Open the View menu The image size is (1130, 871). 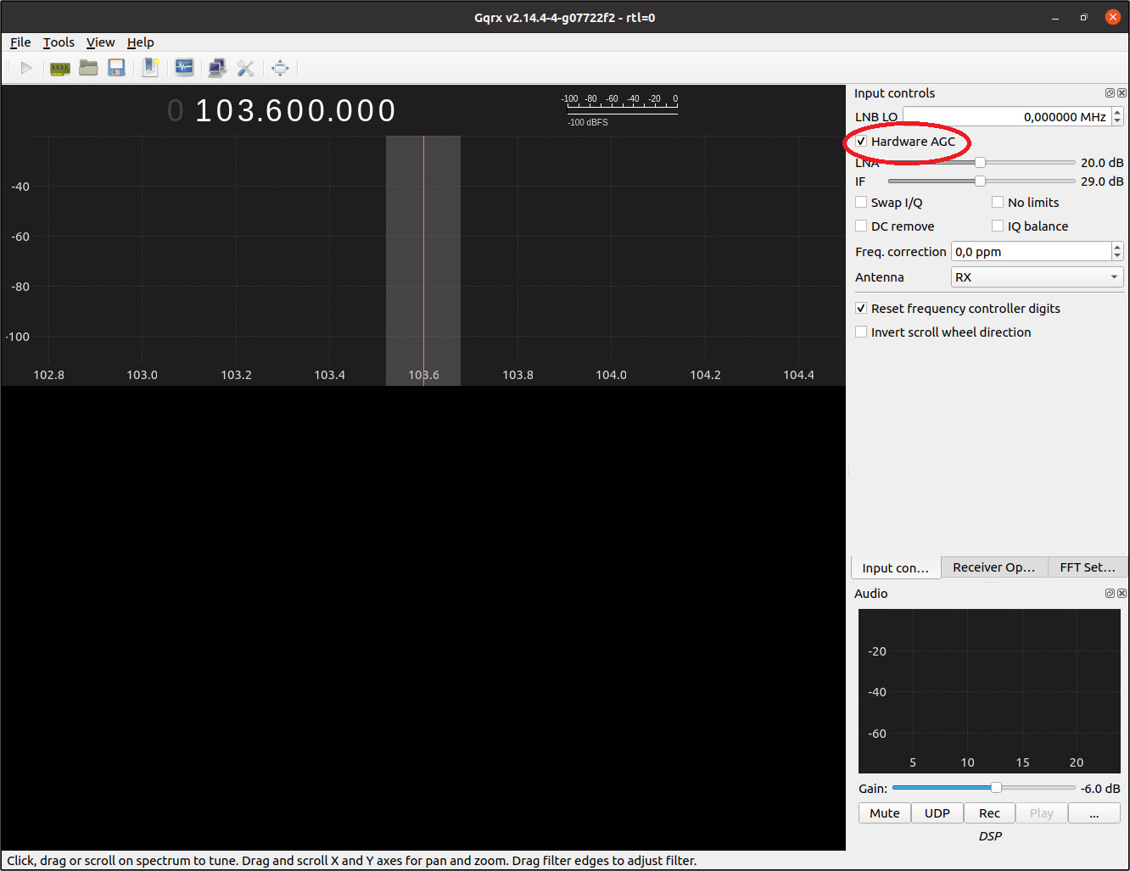coord(100,42)
